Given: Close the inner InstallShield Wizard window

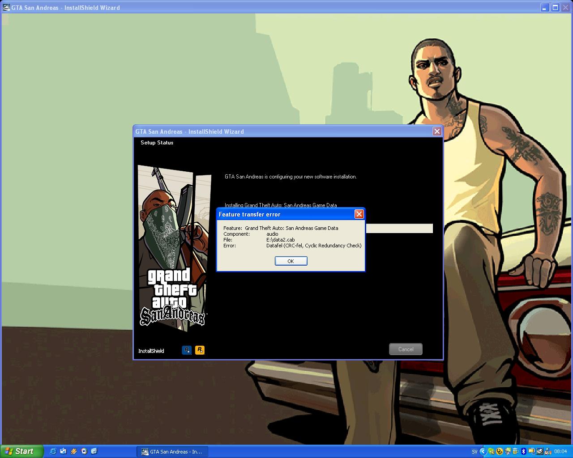Looking at the screenshot, I should (x=437, y=131).
